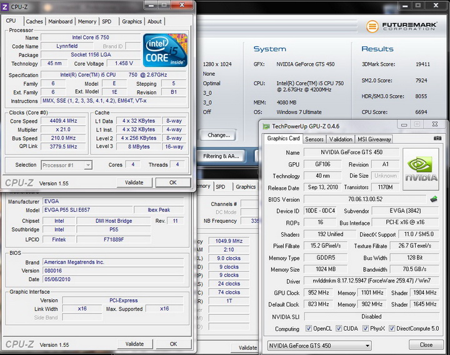Click the Level 3 cache value 8 MBytes
The height and width of the screenshot is (355, 450).
139,147
